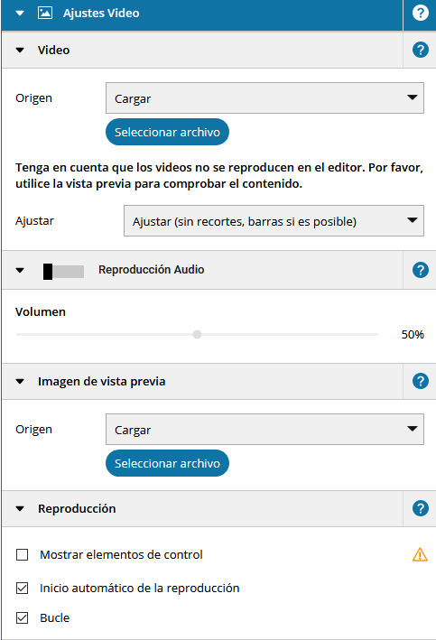Open help for Reproducción Audio section
Image resolution: width=436 pixels, height=640 pixels.
tap(420, 270)
